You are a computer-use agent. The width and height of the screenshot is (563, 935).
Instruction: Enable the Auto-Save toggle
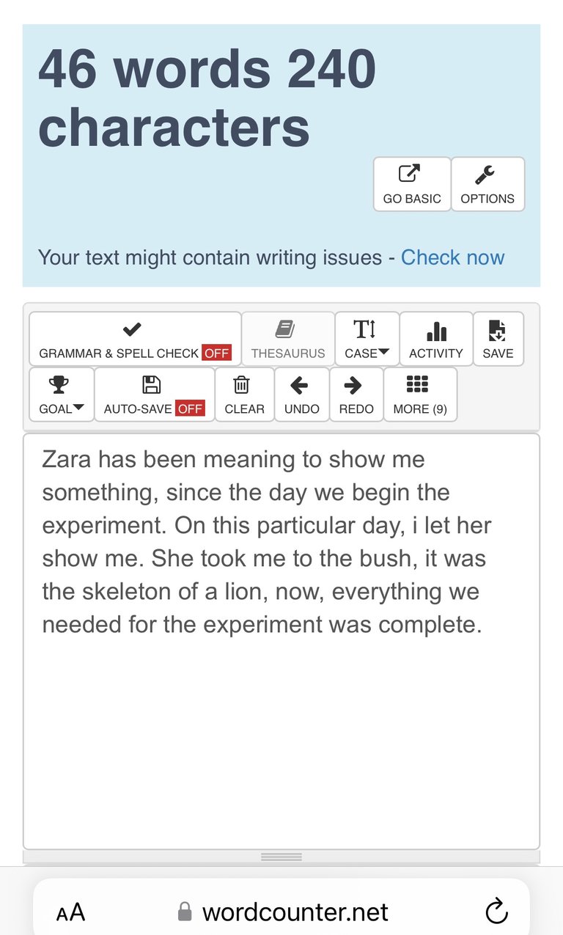(155, 395)
